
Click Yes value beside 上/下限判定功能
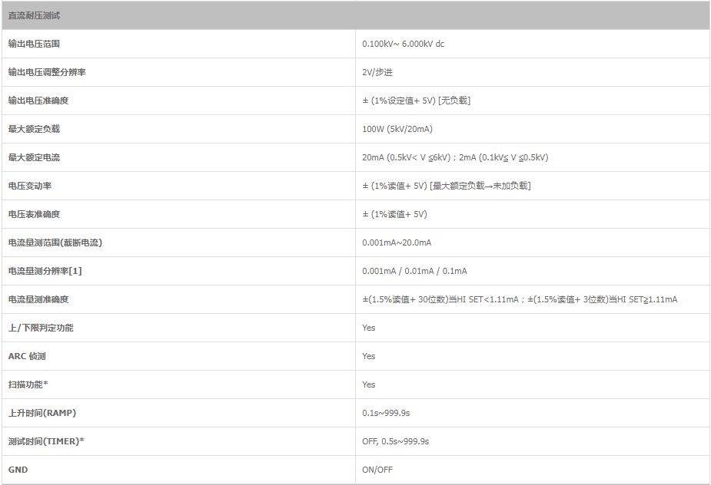[x=369, y=328]
